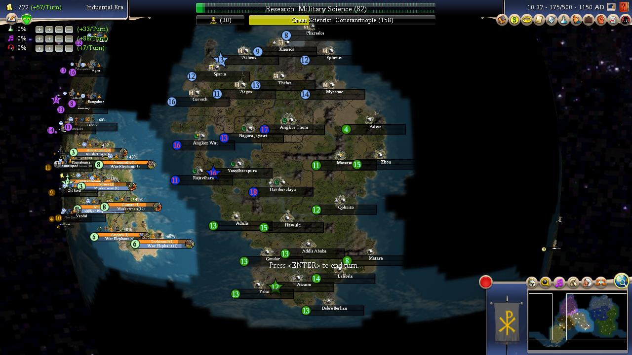The height and width of the screenshot is (355, 632).
Task: Toggle the strategy layer orange sign icon
Action: [x=601, y=283]
